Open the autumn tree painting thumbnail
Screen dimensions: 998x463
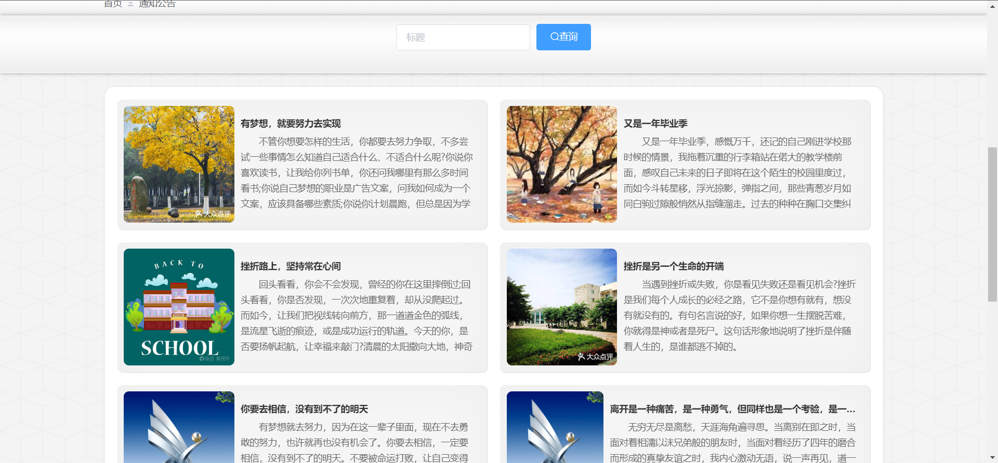pyautogui.click(x=562, y=164)
